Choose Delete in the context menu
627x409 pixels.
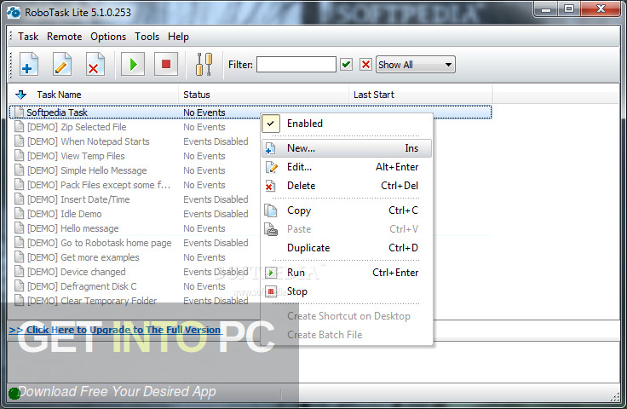(x=347, y=186)
